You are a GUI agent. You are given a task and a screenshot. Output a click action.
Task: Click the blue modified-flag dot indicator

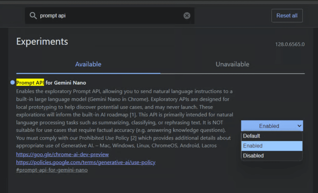(x=13, y=82)
